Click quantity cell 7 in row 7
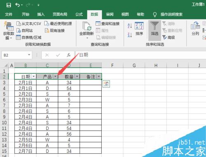206x157 pixels. (69, 105)
